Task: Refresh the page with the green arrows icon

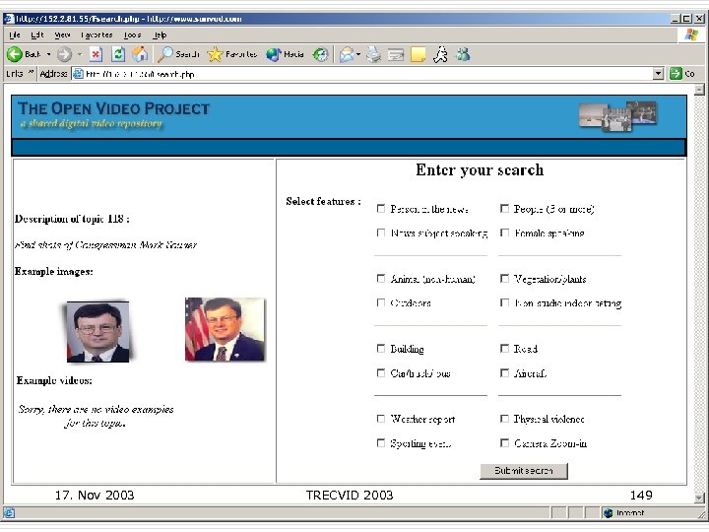Action: coord(118,54)
